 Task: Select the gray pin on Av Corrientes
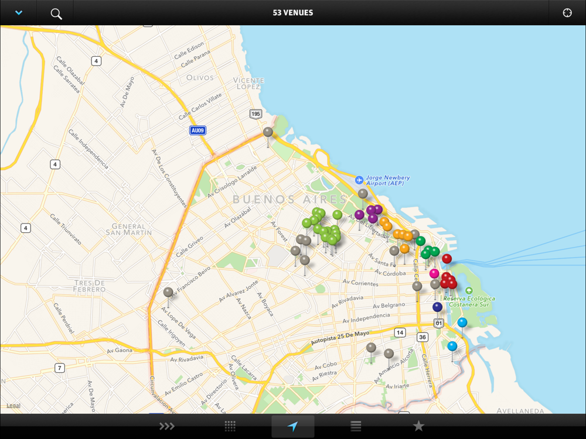tap(417, 286)
